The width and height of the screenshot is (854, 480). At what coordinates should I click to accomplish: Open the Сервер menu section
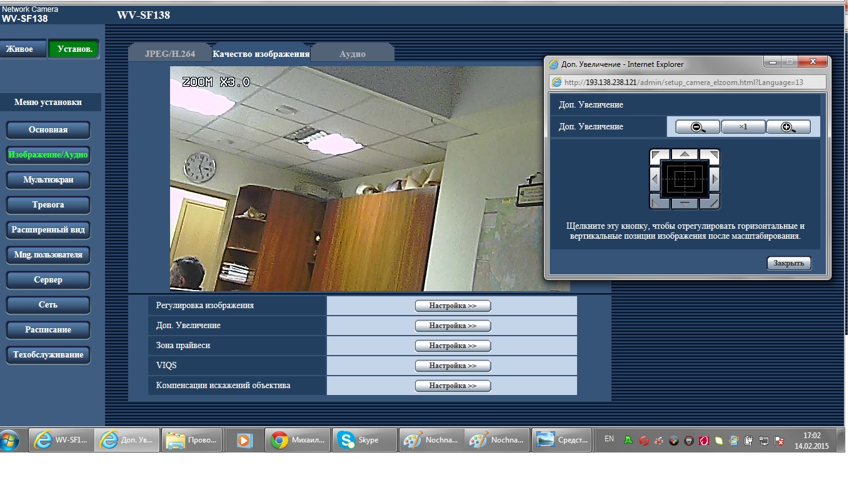48,280
